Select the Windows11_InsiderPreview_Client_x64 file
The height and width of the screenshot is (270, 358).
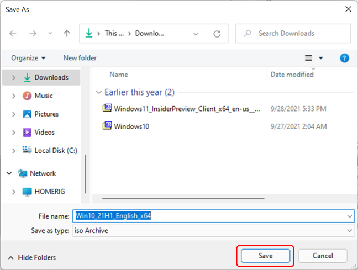point(187,109)
